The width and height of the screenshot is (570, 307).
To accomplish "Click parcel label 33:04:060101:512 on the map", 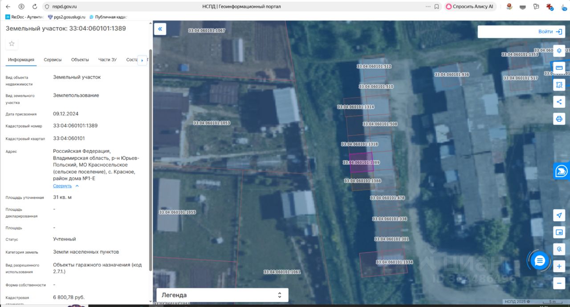I will coord(374,66).
